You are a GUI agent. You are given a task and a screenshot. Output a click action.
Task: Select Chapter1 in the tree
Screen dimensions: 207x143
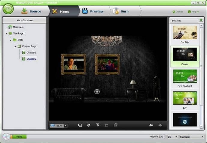[x=31, y=52]
